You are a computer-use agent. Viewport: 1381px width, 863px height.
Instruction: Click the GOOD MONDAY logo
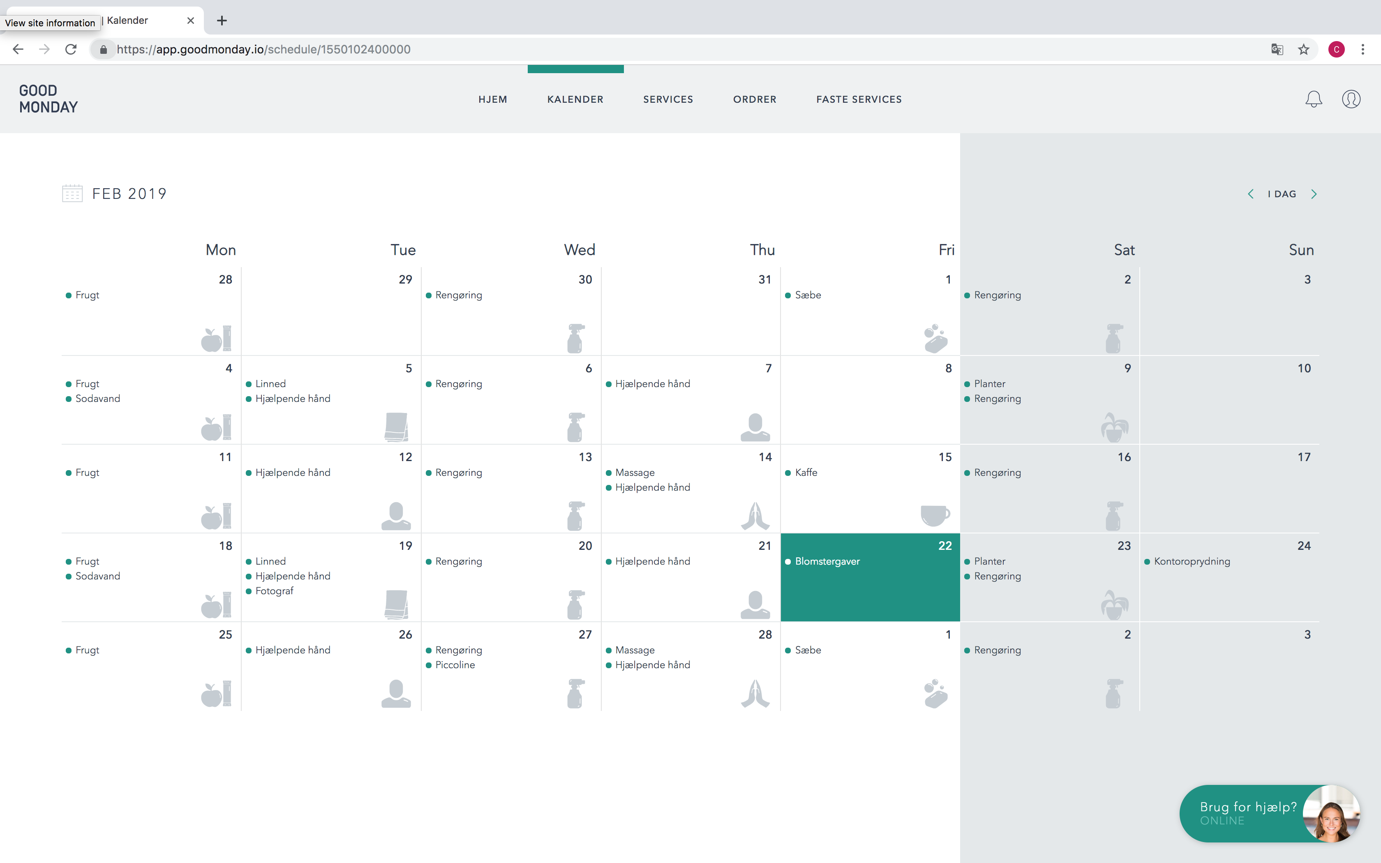point(48,99)
